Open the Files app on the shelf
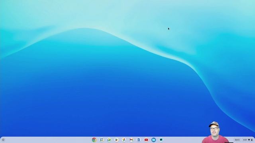 point(153,140)
